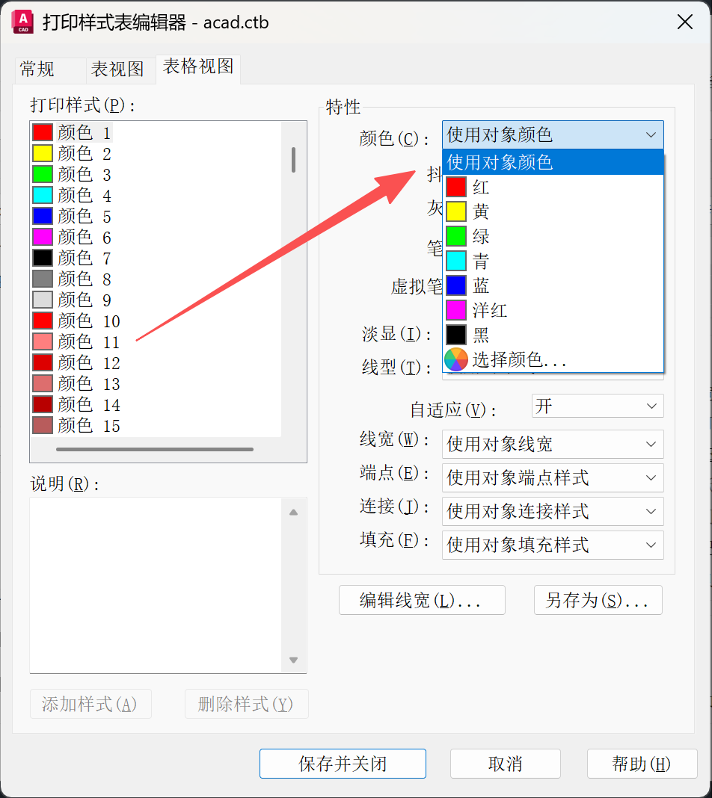Click the cyan swatch of 颜色 4
The height and width of the screenshot is (798, 712).
pos(43,195)
